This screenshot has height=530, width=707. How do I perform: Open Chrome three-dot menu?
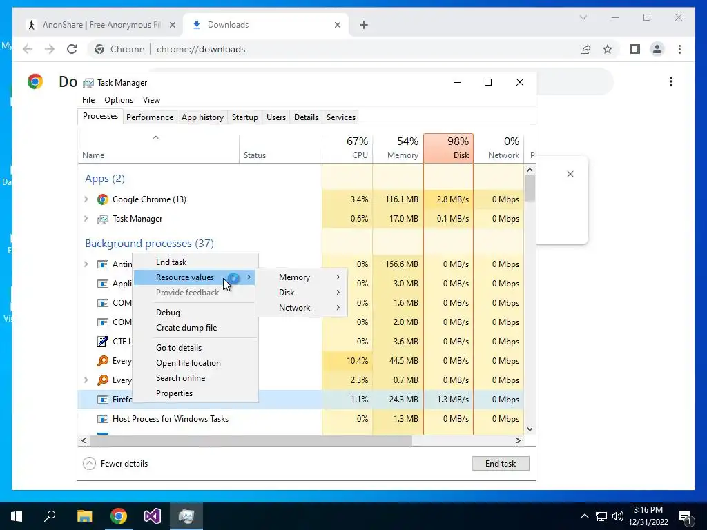679,49
